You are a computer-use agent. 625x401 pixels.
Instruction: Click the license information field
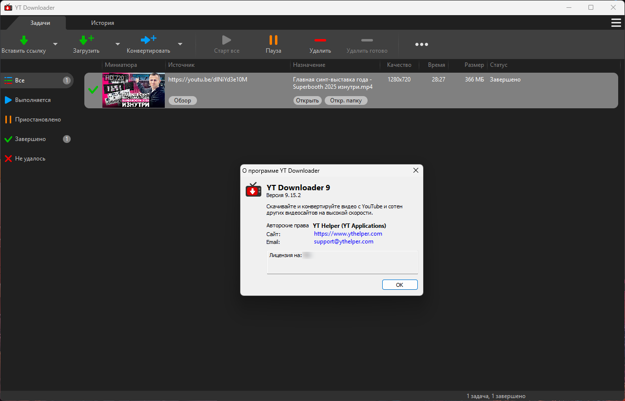[x=342, y=262]
